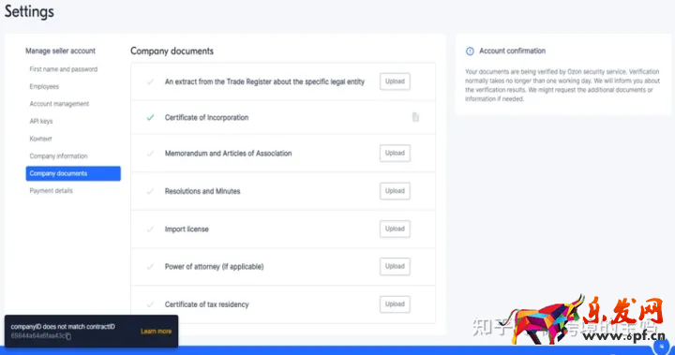This screenshot has height=355, width=675.
Task: Click the checkmark next to Import license
Action: [150, 229]
